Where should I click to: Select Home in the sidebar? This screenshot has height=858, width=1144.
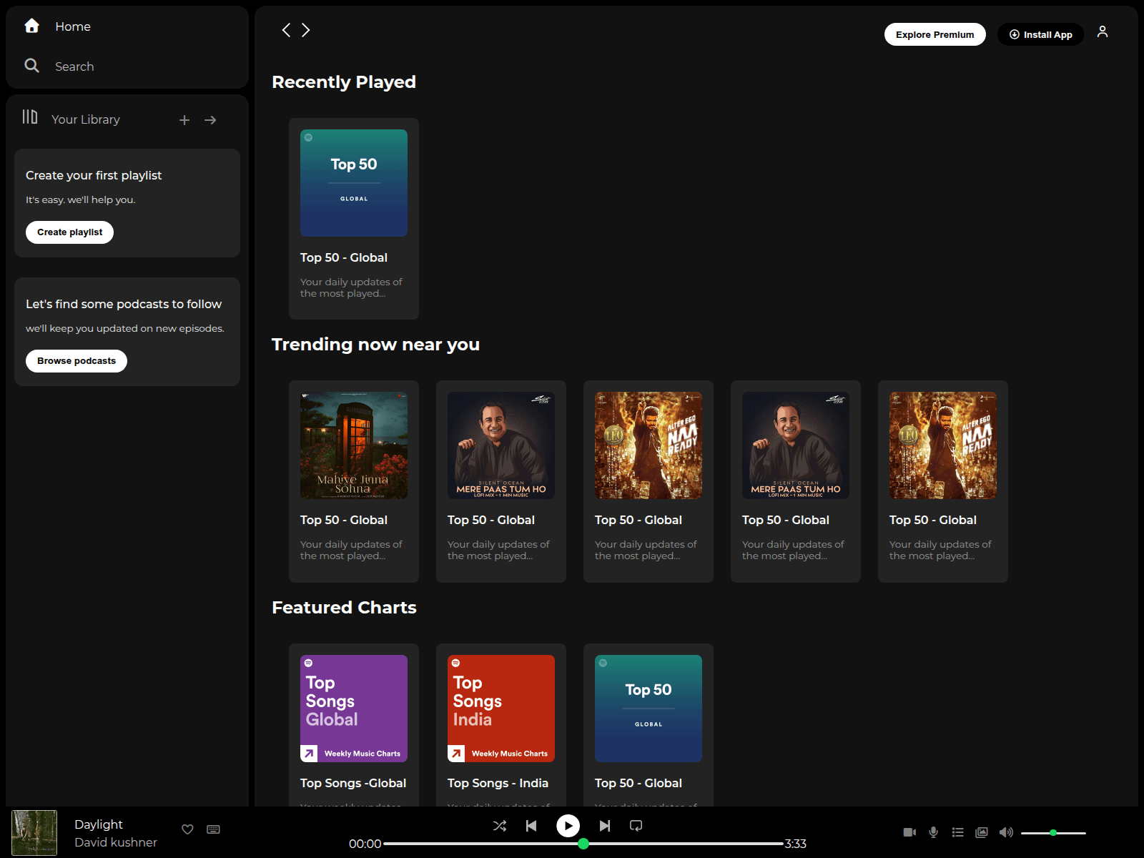pyautogui.click(x=73, y=26)
